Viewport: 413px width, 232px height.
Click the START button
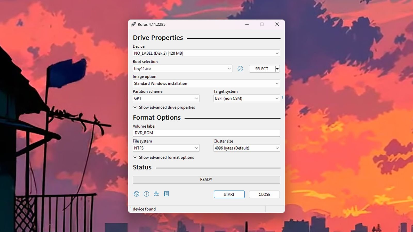click(229, 194)
